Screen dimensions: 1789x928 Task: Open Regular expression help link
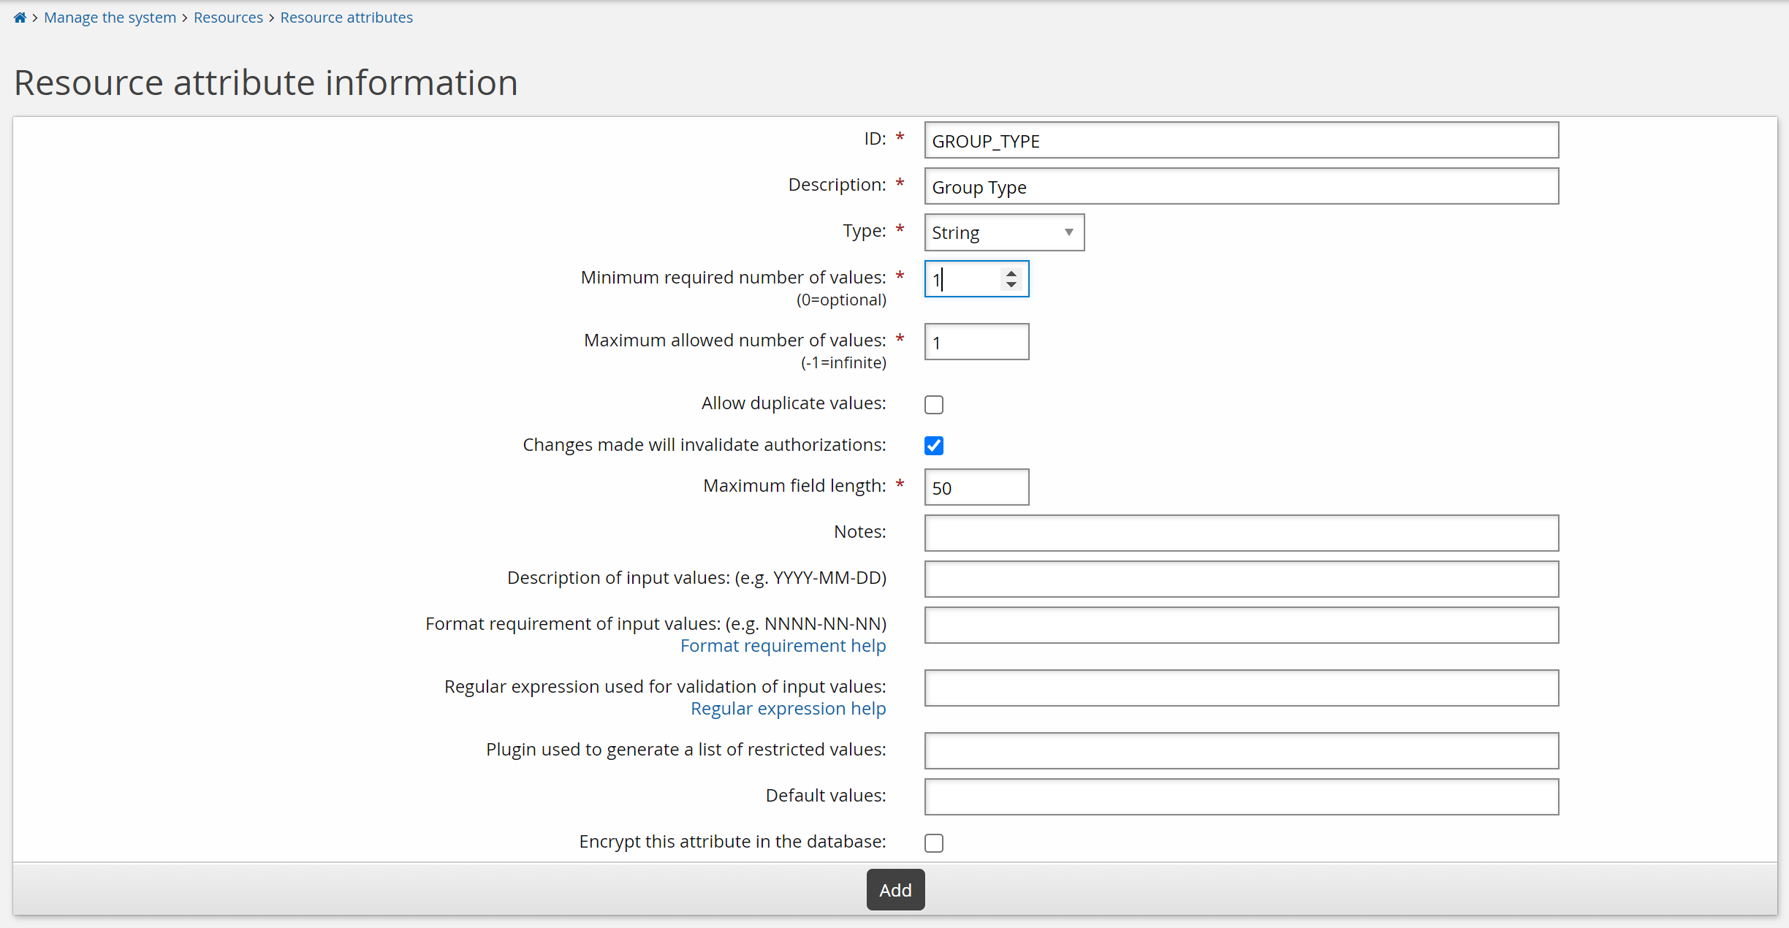tap(788, 709)
